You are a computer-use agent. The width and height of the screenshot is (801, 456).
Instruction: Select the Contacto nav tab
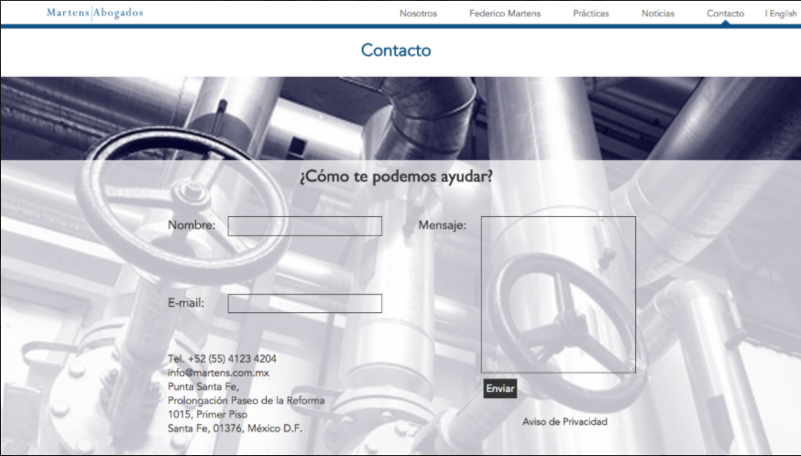coord(725,14)
